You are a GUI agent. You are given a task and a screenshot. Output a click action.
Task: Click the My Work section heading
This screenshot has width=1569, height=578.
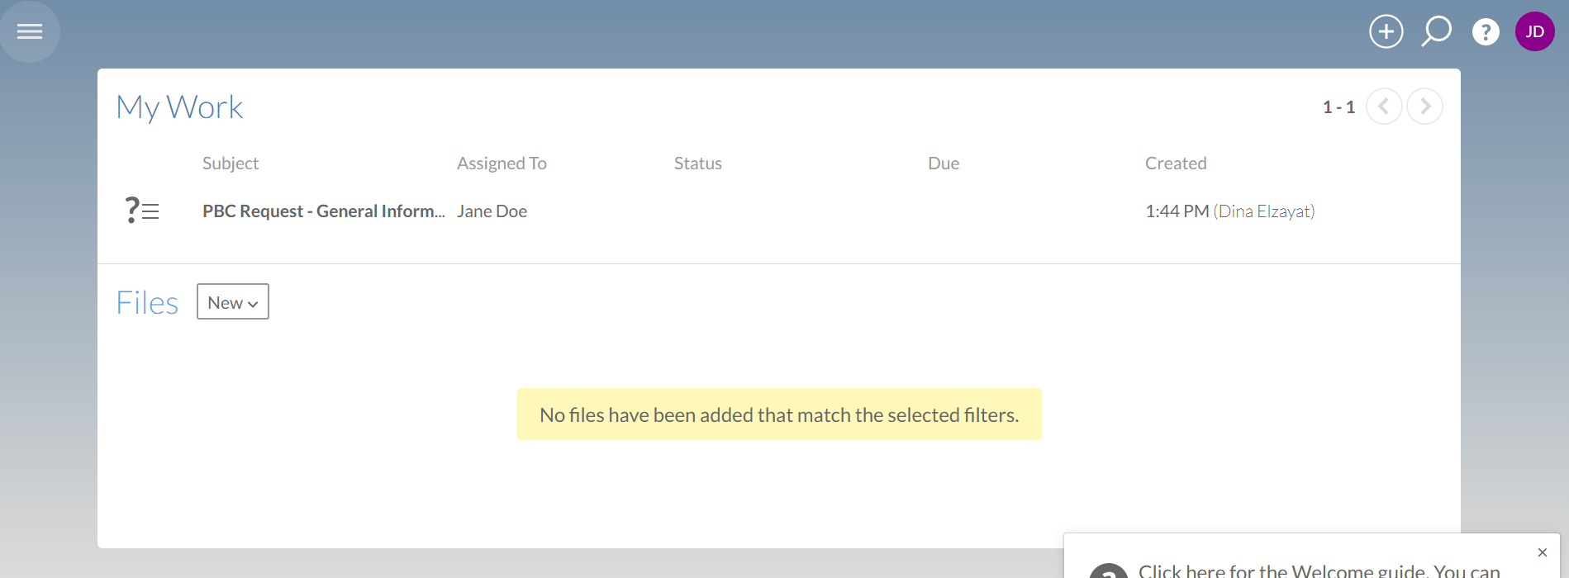(x=179, y=107)
